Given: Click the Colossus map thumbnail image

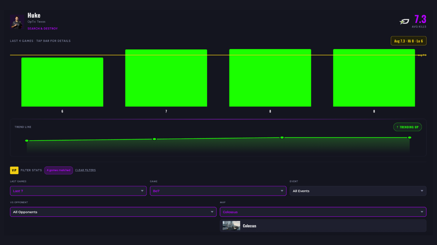Looking at the screenshot, I should pyautogui.click(x=231, y=226).
